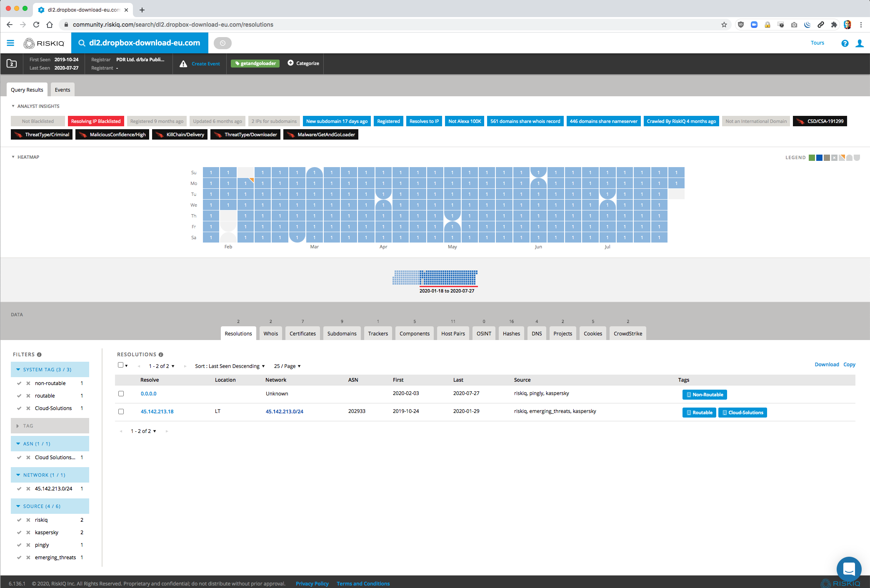Click the Filters info icon

click(x=39, y=355)
